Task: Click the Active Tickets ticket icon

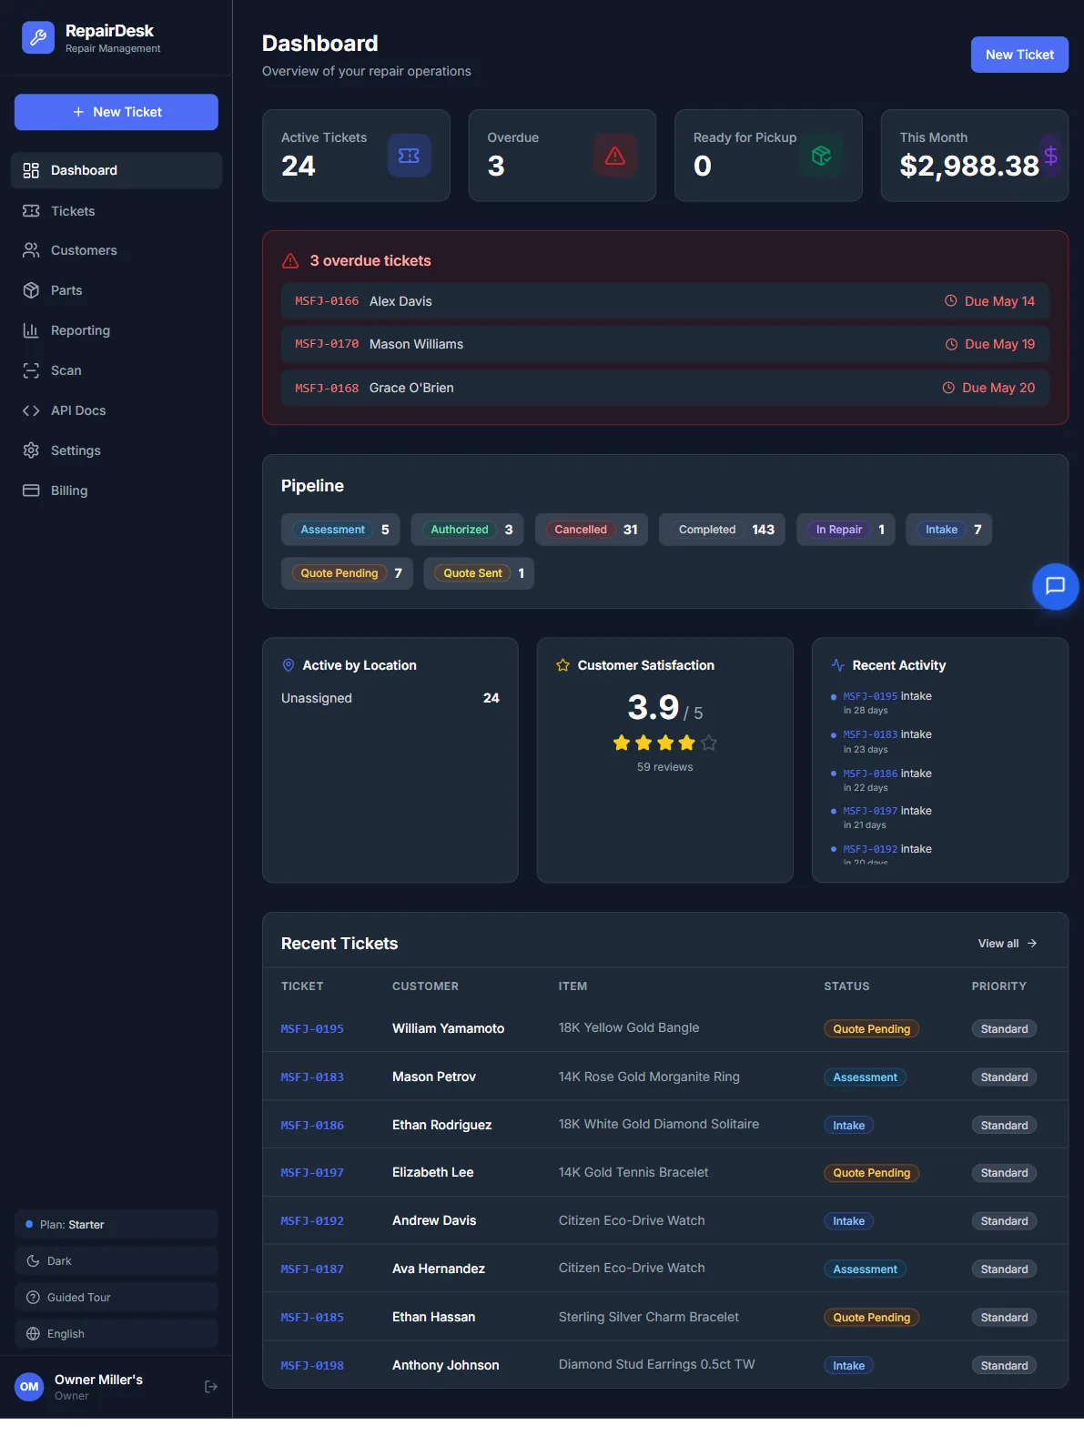Action: click(410, 156)
